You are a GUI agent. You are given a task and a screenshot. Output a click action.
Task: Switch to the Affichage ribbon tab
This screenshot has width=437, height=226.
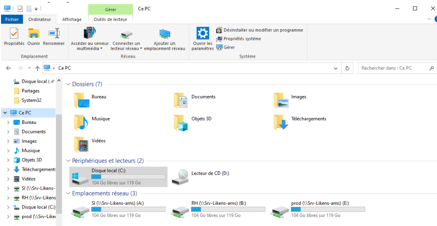coord(72,19)
